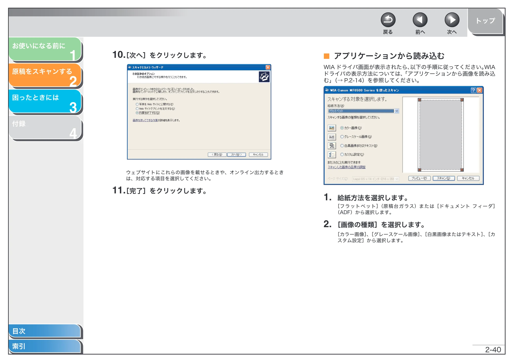Screen dimensions: 512x362
Task: Select 作業を終了する radio option
Action: click(x=137, y=113)
